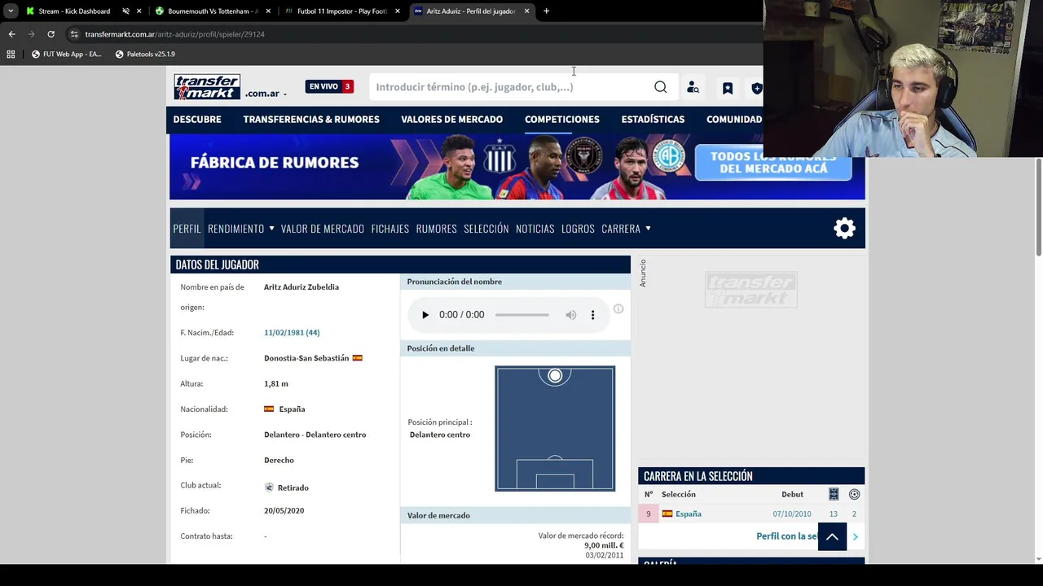
Task: Click the pronunciation info icon
Action: 618,308
